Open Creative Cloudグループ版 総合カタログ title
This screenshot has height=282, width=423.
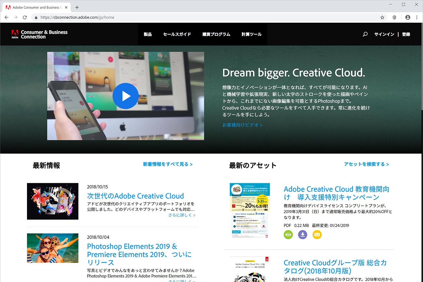[x=335, y=267]
